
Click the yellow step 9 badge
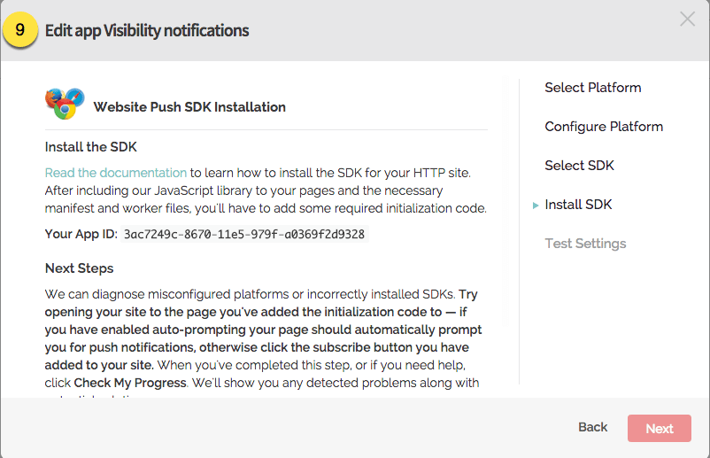(x=21, y=31)
